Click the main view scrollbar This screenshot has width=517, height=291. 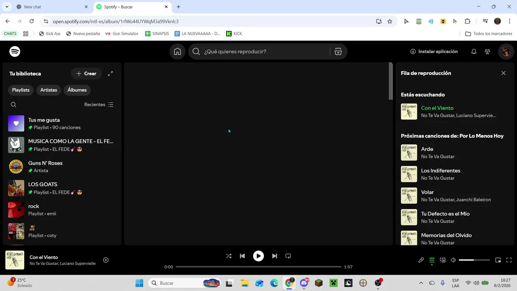pos(391,81)
